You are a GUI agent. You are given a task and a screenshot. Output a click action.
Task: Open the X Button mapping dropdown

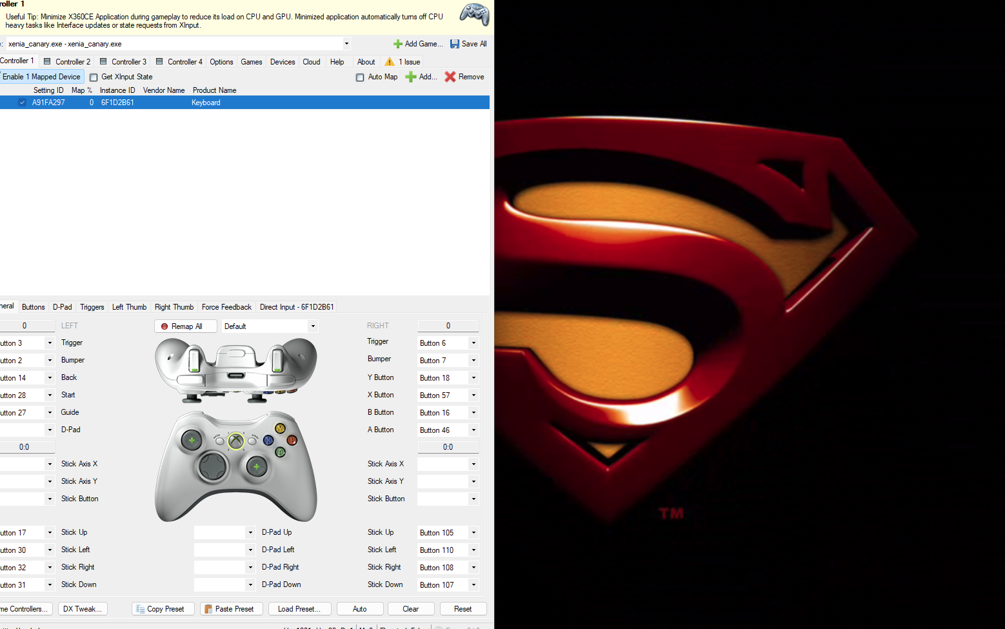point(473,395)
